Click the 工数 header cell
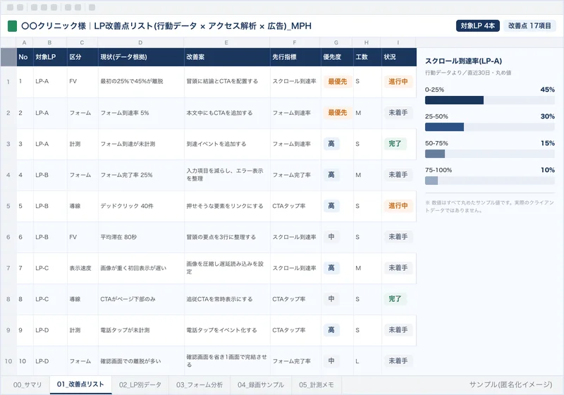Viewport: 564px width, 395px height. click(367, 57)
